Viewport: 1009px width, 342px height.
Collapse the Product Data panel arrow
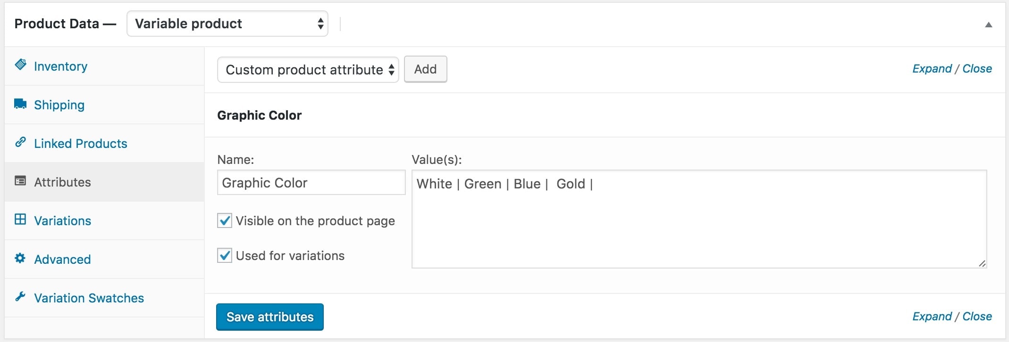coord(988,24)
